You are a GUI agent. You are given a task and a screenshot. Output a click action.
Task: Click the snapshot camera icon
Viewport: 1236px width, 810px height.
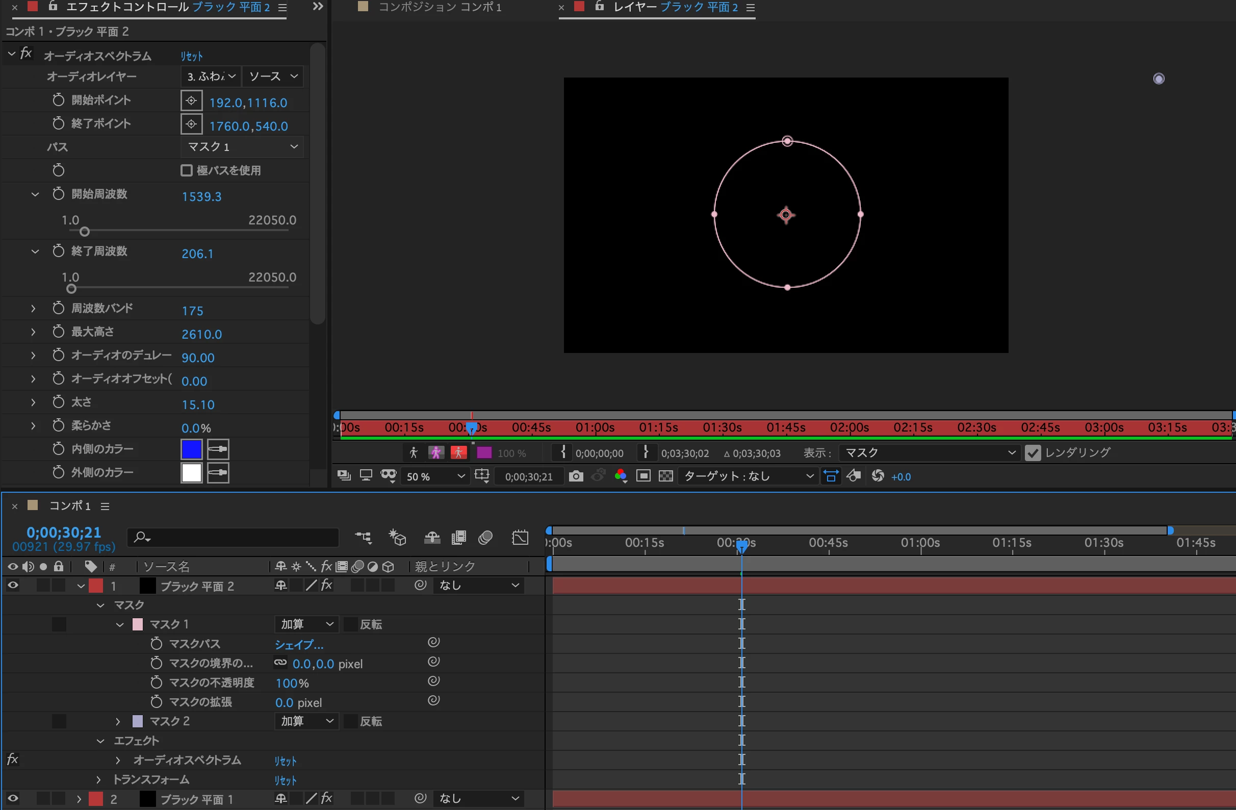click(x=575, y=476)
